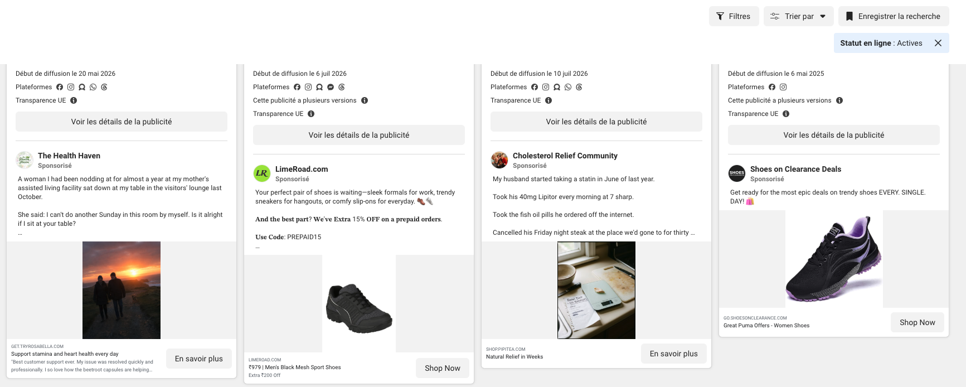Screen dimensions: 966x387
Task: Click 'Great Puma Offers - Women Shoes' headline
Action: tap(766, 326)
